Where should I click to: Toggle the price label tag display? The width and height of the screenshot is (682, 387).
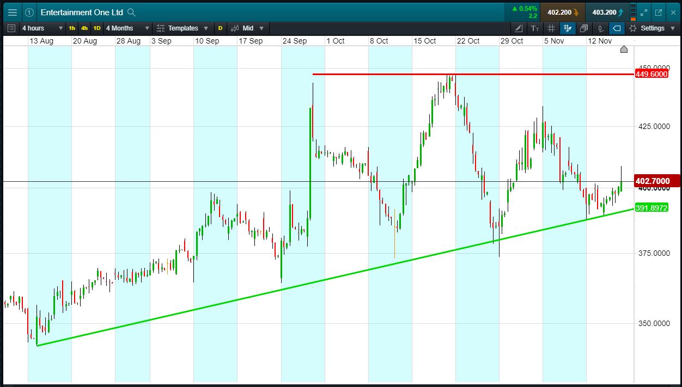coord(617,28)
